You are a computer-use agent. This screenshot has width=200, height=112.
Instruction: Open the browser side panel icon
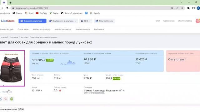click(x=193, y=8)
